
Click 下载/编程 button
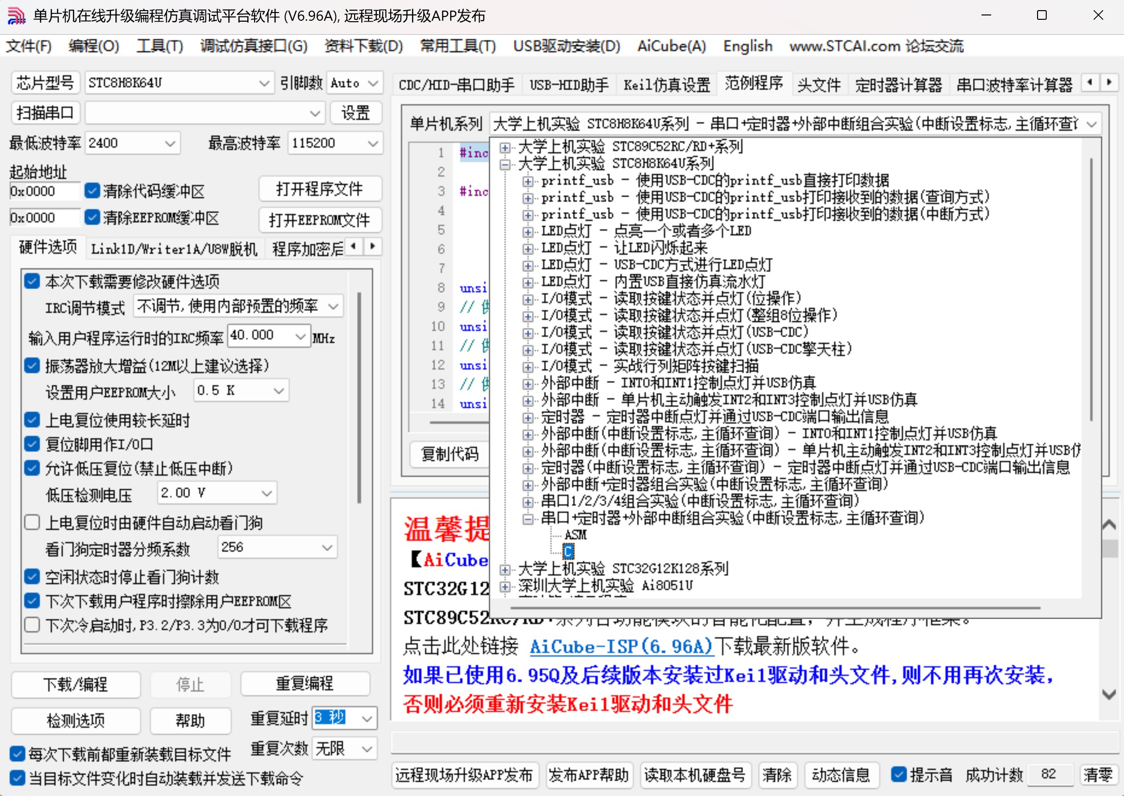tap(75, 684)
